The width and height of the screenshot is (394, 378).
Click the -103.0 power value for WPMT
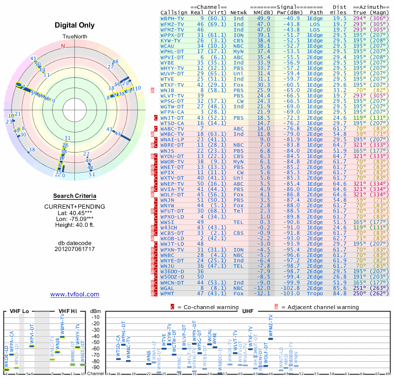(290, 294)
